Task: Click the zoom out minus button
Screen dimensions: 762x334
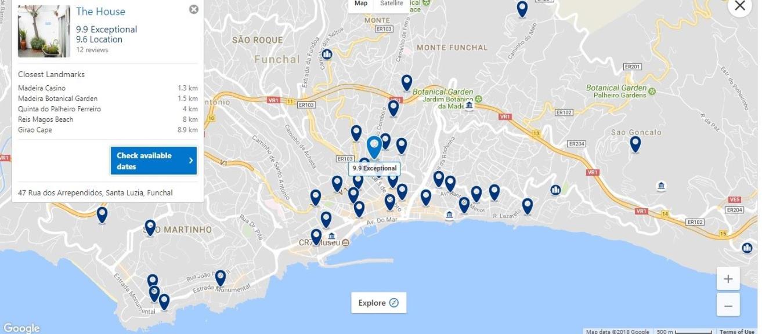Action: point(728,305)
